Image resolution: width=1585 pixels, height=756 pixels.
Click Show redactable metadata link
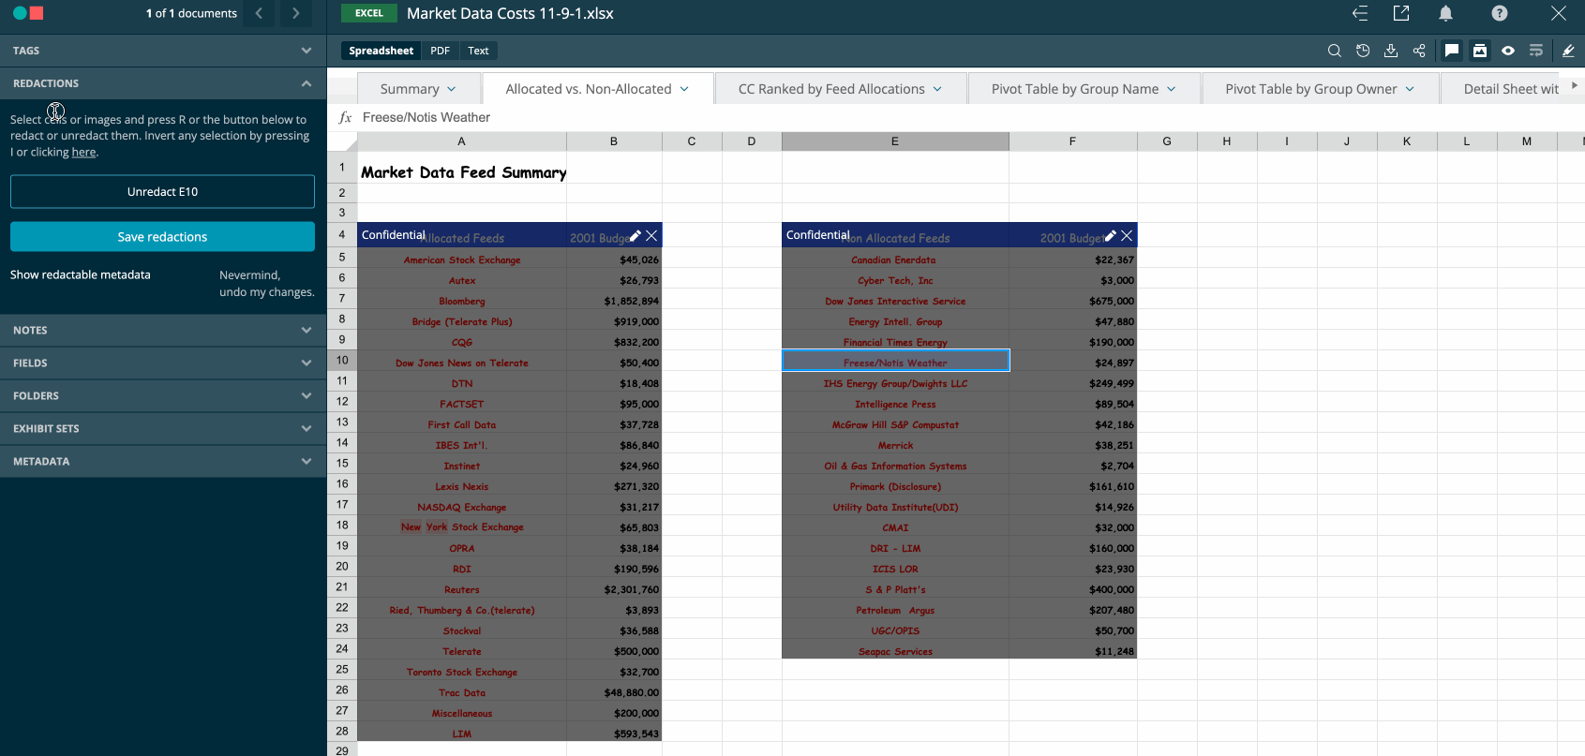pyautogui.click(x=81, y=274)
